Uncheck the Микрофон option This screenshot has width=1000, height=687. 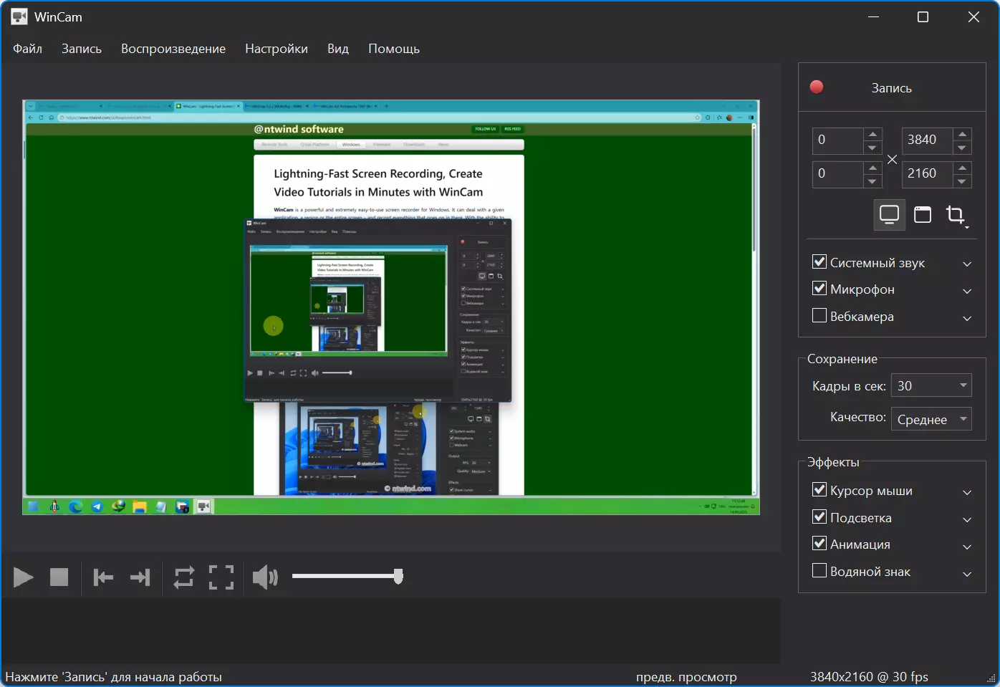point(819,289)
